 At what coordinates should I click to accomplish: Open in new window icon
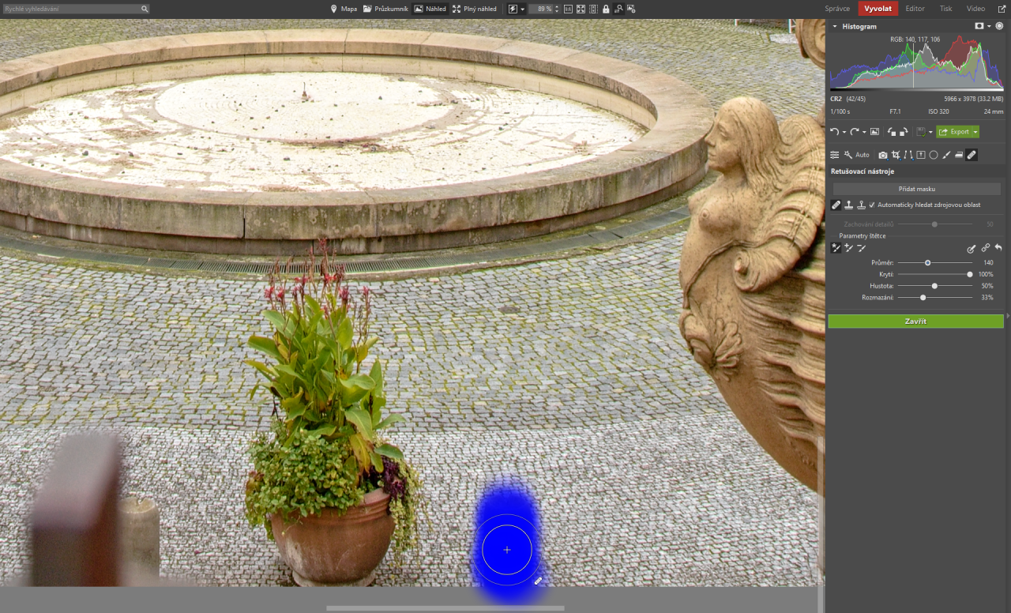(x=1002, y=9)
